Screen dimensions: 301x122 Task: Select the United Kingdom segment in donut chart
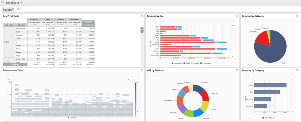pos(180,100)
